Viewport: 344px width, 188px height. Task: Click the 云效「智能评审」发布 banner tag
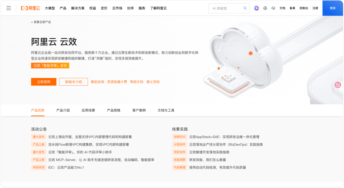pos(50,66)
